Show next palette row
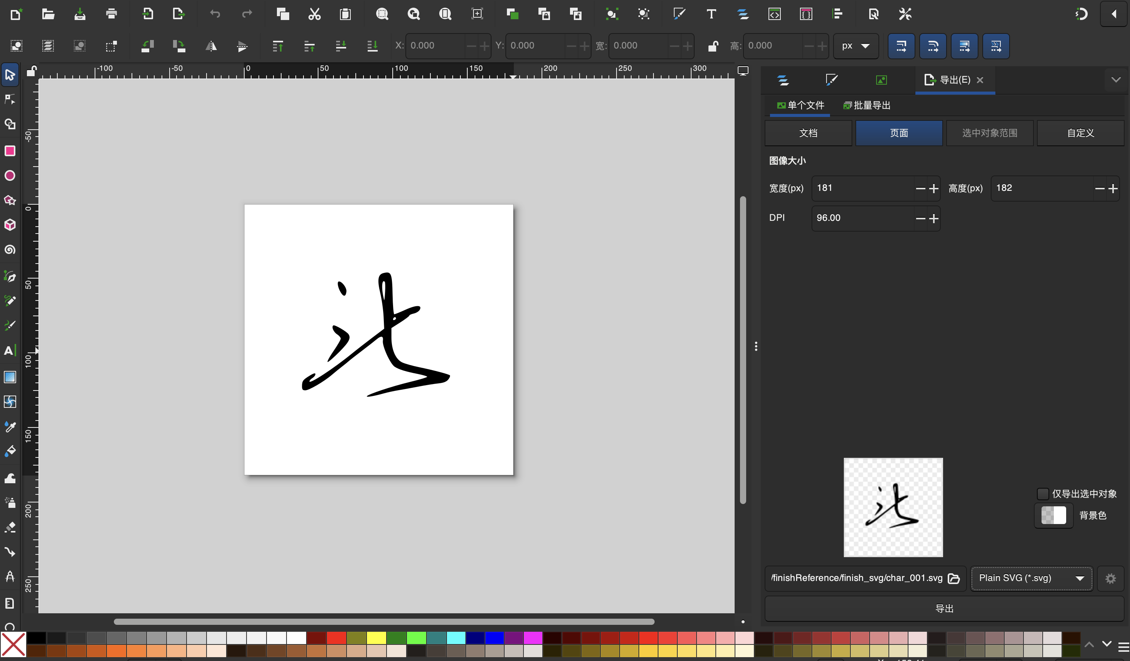The width and height of the screenshot is (1130, 661). pyautogui.click(x=1107, y=644)
